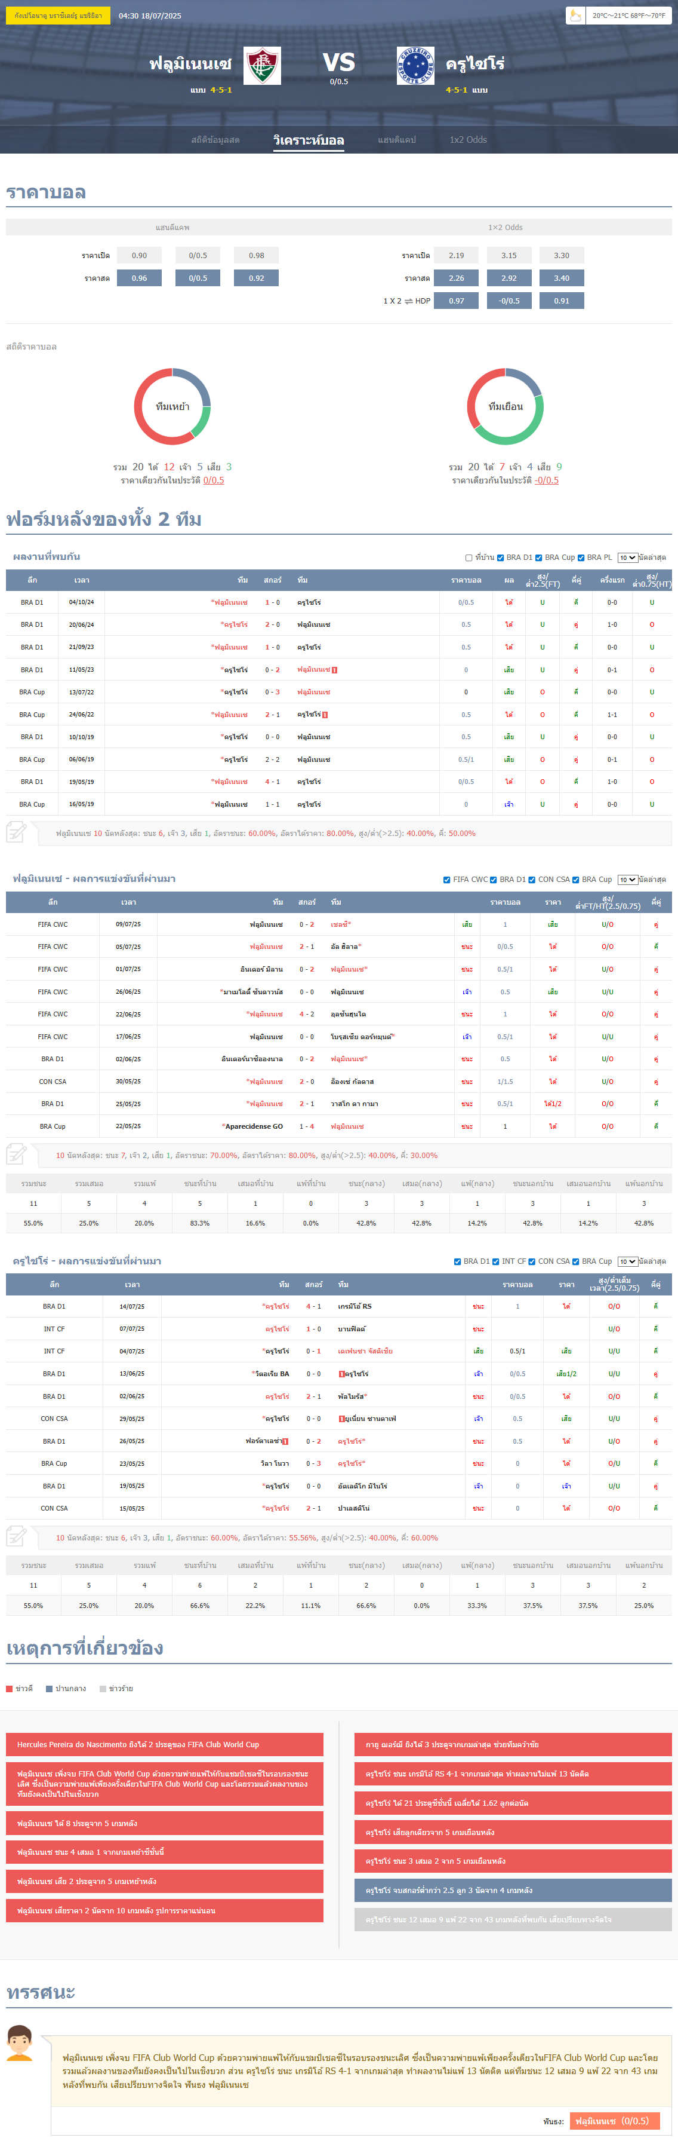Click the opening away odds 3.30
678x2141 pixels.
coord(562,255)
